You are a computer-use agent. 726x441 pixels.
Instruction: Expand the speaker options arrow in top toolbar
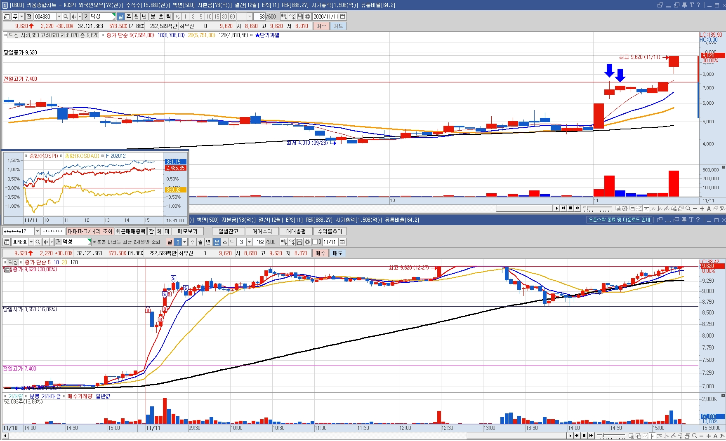pos(80,16)
